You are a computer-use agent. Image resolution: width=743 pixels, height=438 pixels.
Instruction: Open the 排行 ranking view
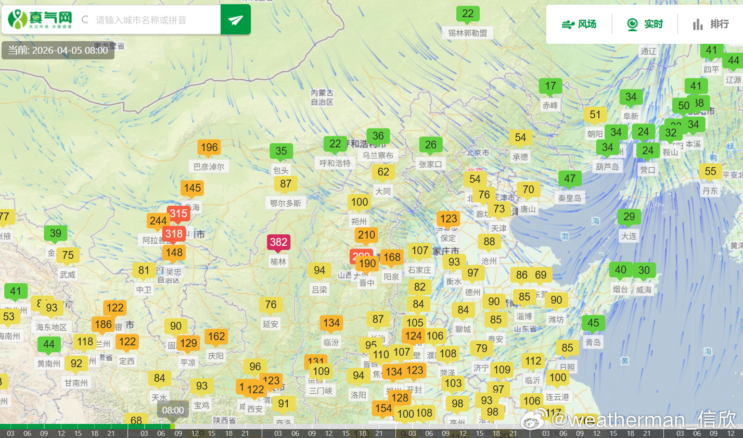711,24
